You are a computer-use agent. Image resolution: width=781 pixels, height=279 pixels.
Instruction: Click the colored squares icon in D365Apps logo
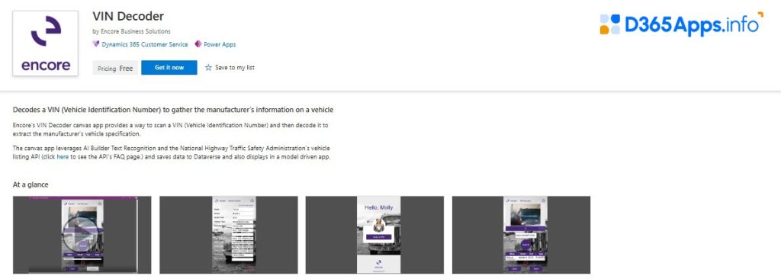pos(610,24)
